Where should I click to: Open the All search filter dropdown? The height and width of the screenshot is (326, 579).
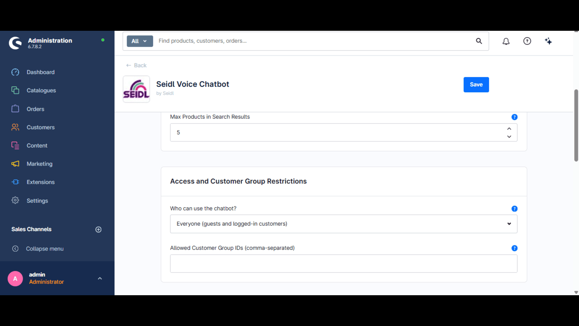[x=140, y=41]
